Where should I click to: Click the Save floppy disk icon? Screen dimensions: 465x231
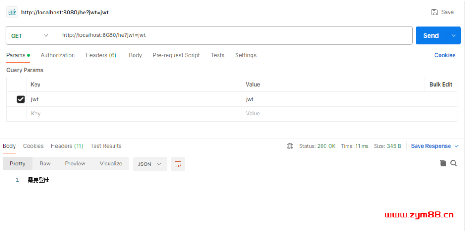pos(435,12)
